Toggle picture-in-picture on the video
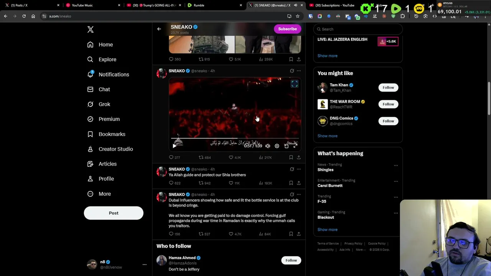 coord(286,146)
